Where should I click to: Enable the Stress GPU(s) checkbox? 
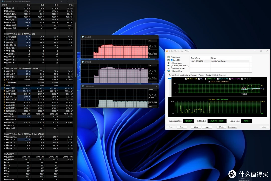pyautogui.click(x=171, y=71)
